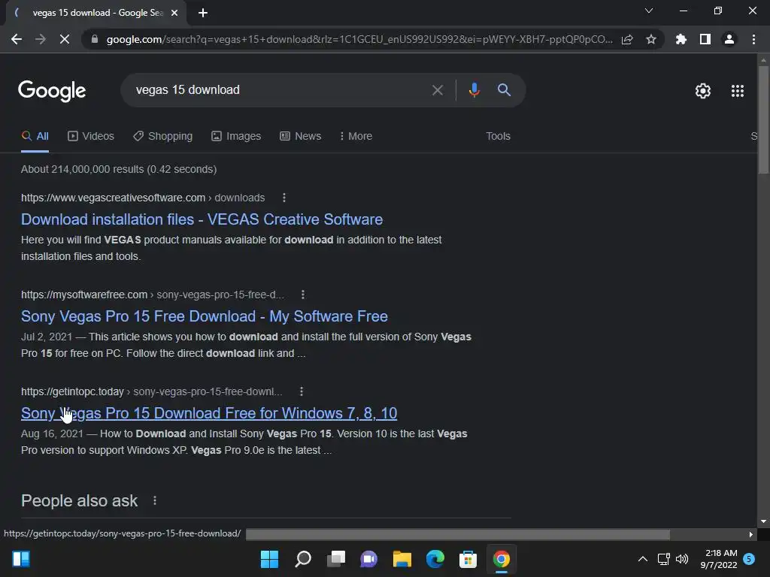Screen dimensions: 770x577
Task: Open the tab search chevron
Action: [x=649, y=11]
